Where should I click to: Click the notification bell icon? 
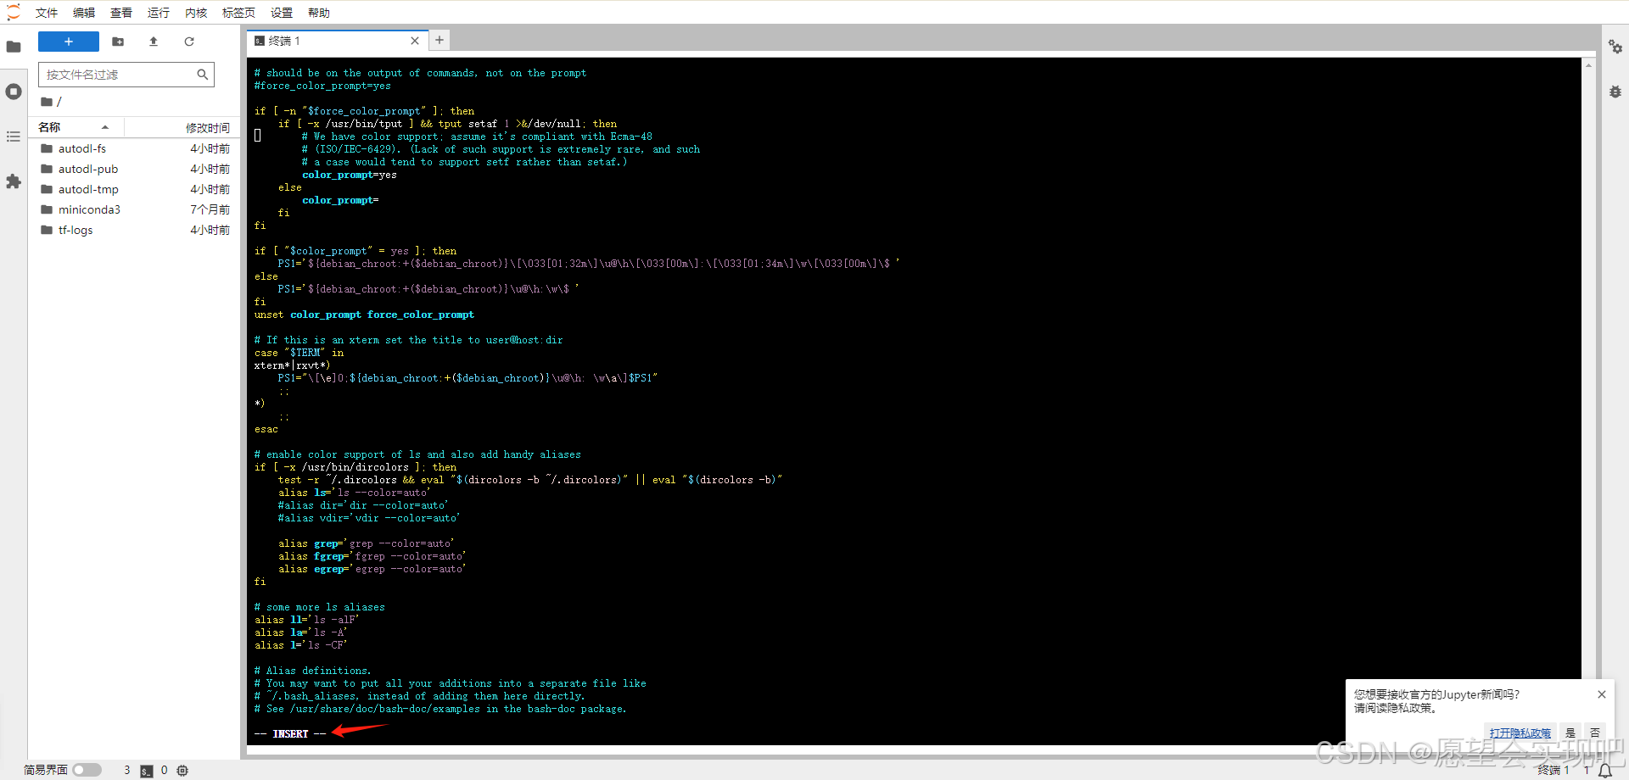tap(1605, 770)
